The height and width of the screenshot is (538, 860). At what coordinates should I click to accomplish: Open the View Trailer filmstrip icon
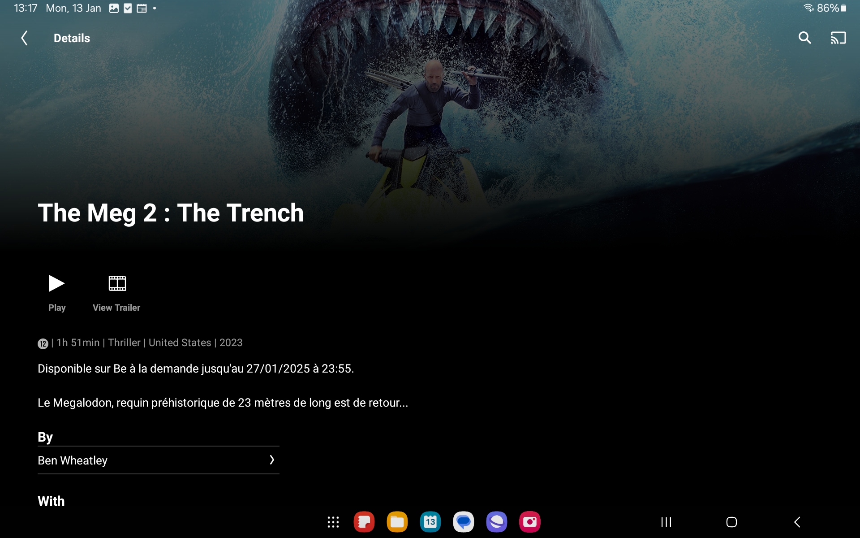click(117, 284)
